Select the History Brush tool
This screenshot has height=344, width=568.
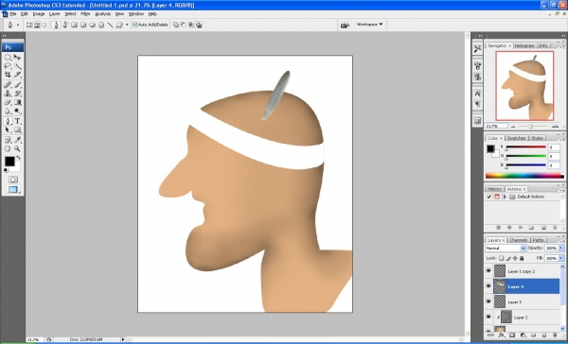pos(17,94)
